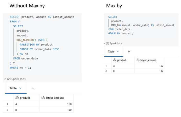This screenshot has height=117, width=181.
Task: Click numeric type icon of latest_amount in ROW_NUMBER results
Action: [x=43, y=98]
